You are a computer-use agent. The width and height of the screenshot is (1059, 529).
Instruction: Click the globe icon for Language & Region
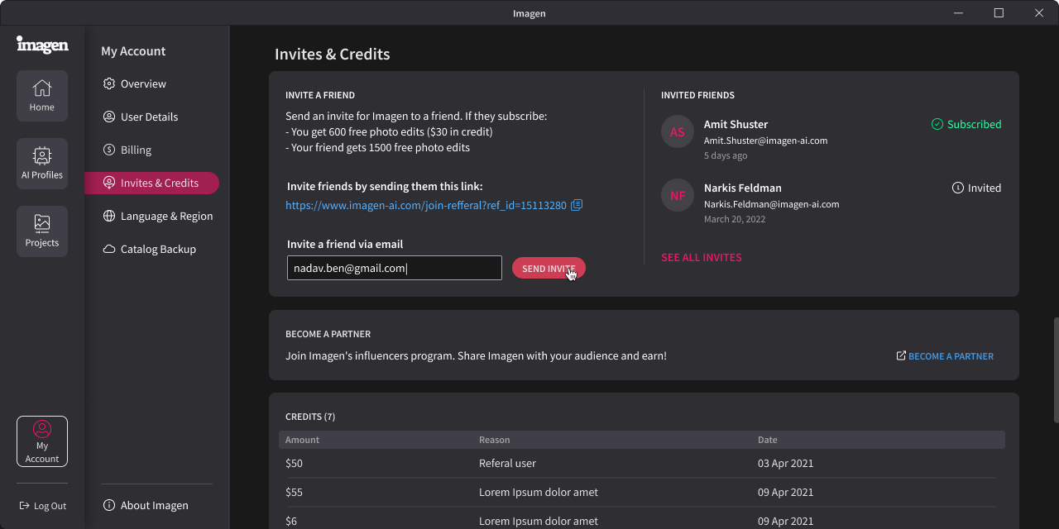(x=109, y=216)
